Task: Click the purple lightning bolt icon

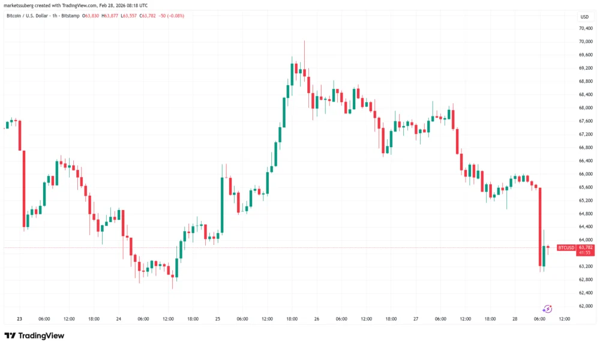Action: pos(547,309)
